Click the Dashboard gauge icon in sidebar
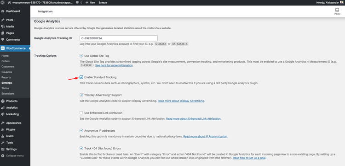The image size is (345, 166). pyautogui.click(x=3, y=11)
